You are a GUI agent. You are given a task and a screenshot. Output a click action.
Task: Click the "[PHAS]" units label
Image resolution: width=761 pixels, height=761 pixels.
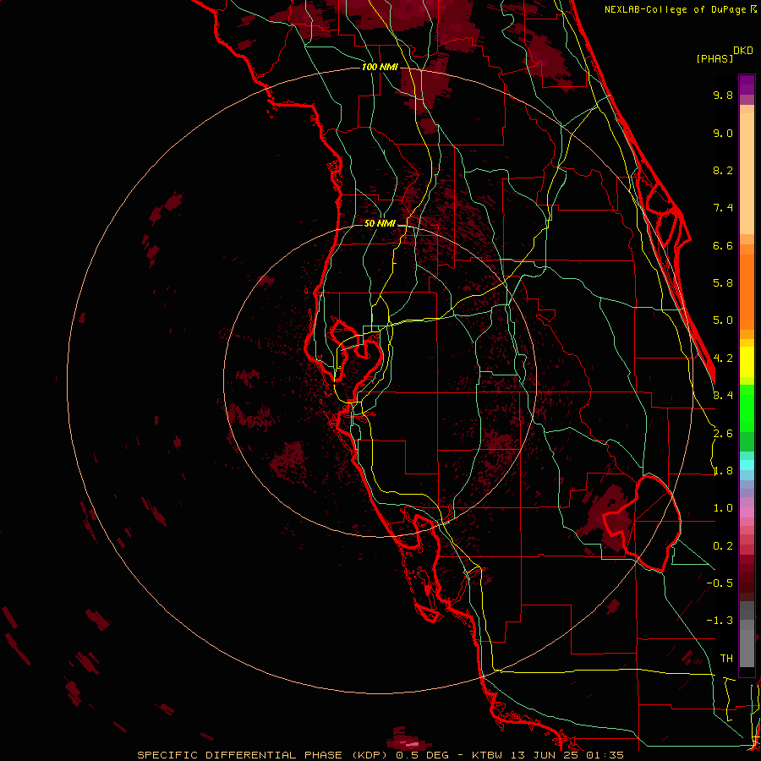click(714, 58)
